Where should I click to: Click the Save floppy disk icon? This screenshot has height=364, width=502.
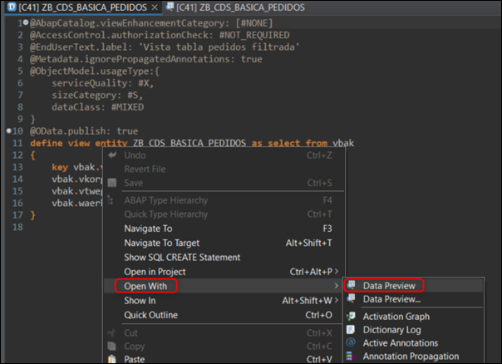[x=112, y=183]
